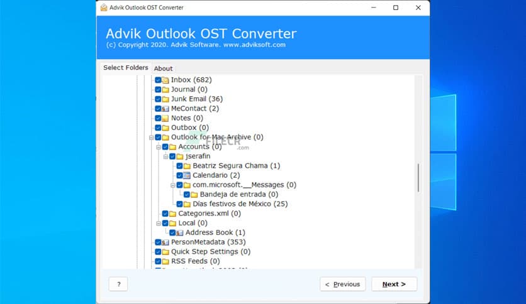Select the 'Bandeja de entrada (0)' row text
Viewport: 526px width, 304px height.
coord(239,195)
